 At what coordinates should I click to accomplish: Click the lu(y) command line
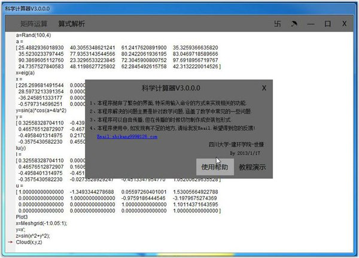click(x=21, y=148)
